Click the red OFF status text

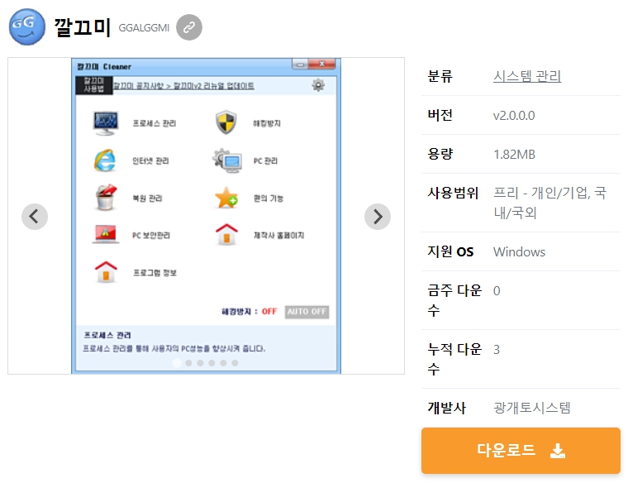click(x=269, y=312)
